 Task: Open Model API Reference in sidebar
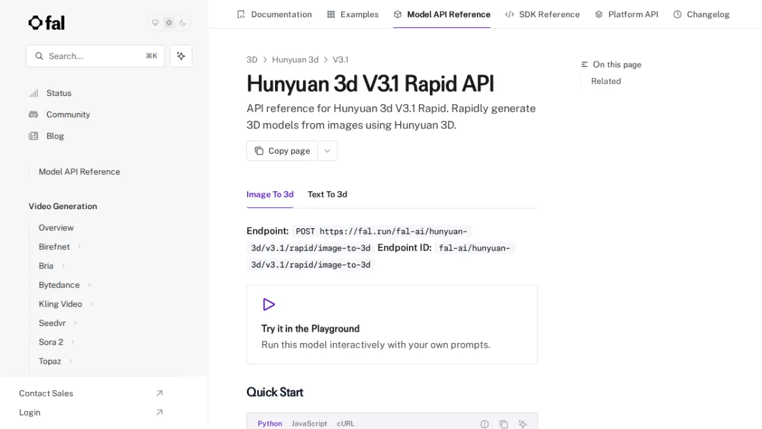79,172
